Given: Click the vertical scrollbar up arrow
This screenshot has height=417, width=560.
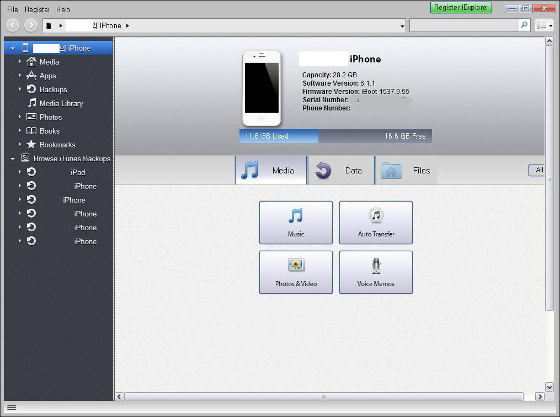Looking at the screenshot, I should (x=550, y=41).
